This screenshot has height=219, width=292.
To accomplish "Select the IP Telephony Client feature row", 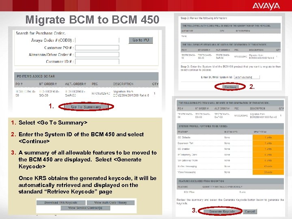I will 230,155.
